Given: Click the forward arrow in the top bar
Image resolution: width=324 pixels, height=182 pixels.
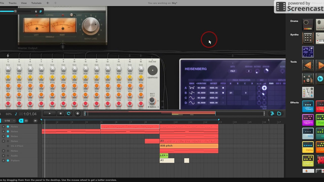Looking at the screenshot, I should 55,3.
